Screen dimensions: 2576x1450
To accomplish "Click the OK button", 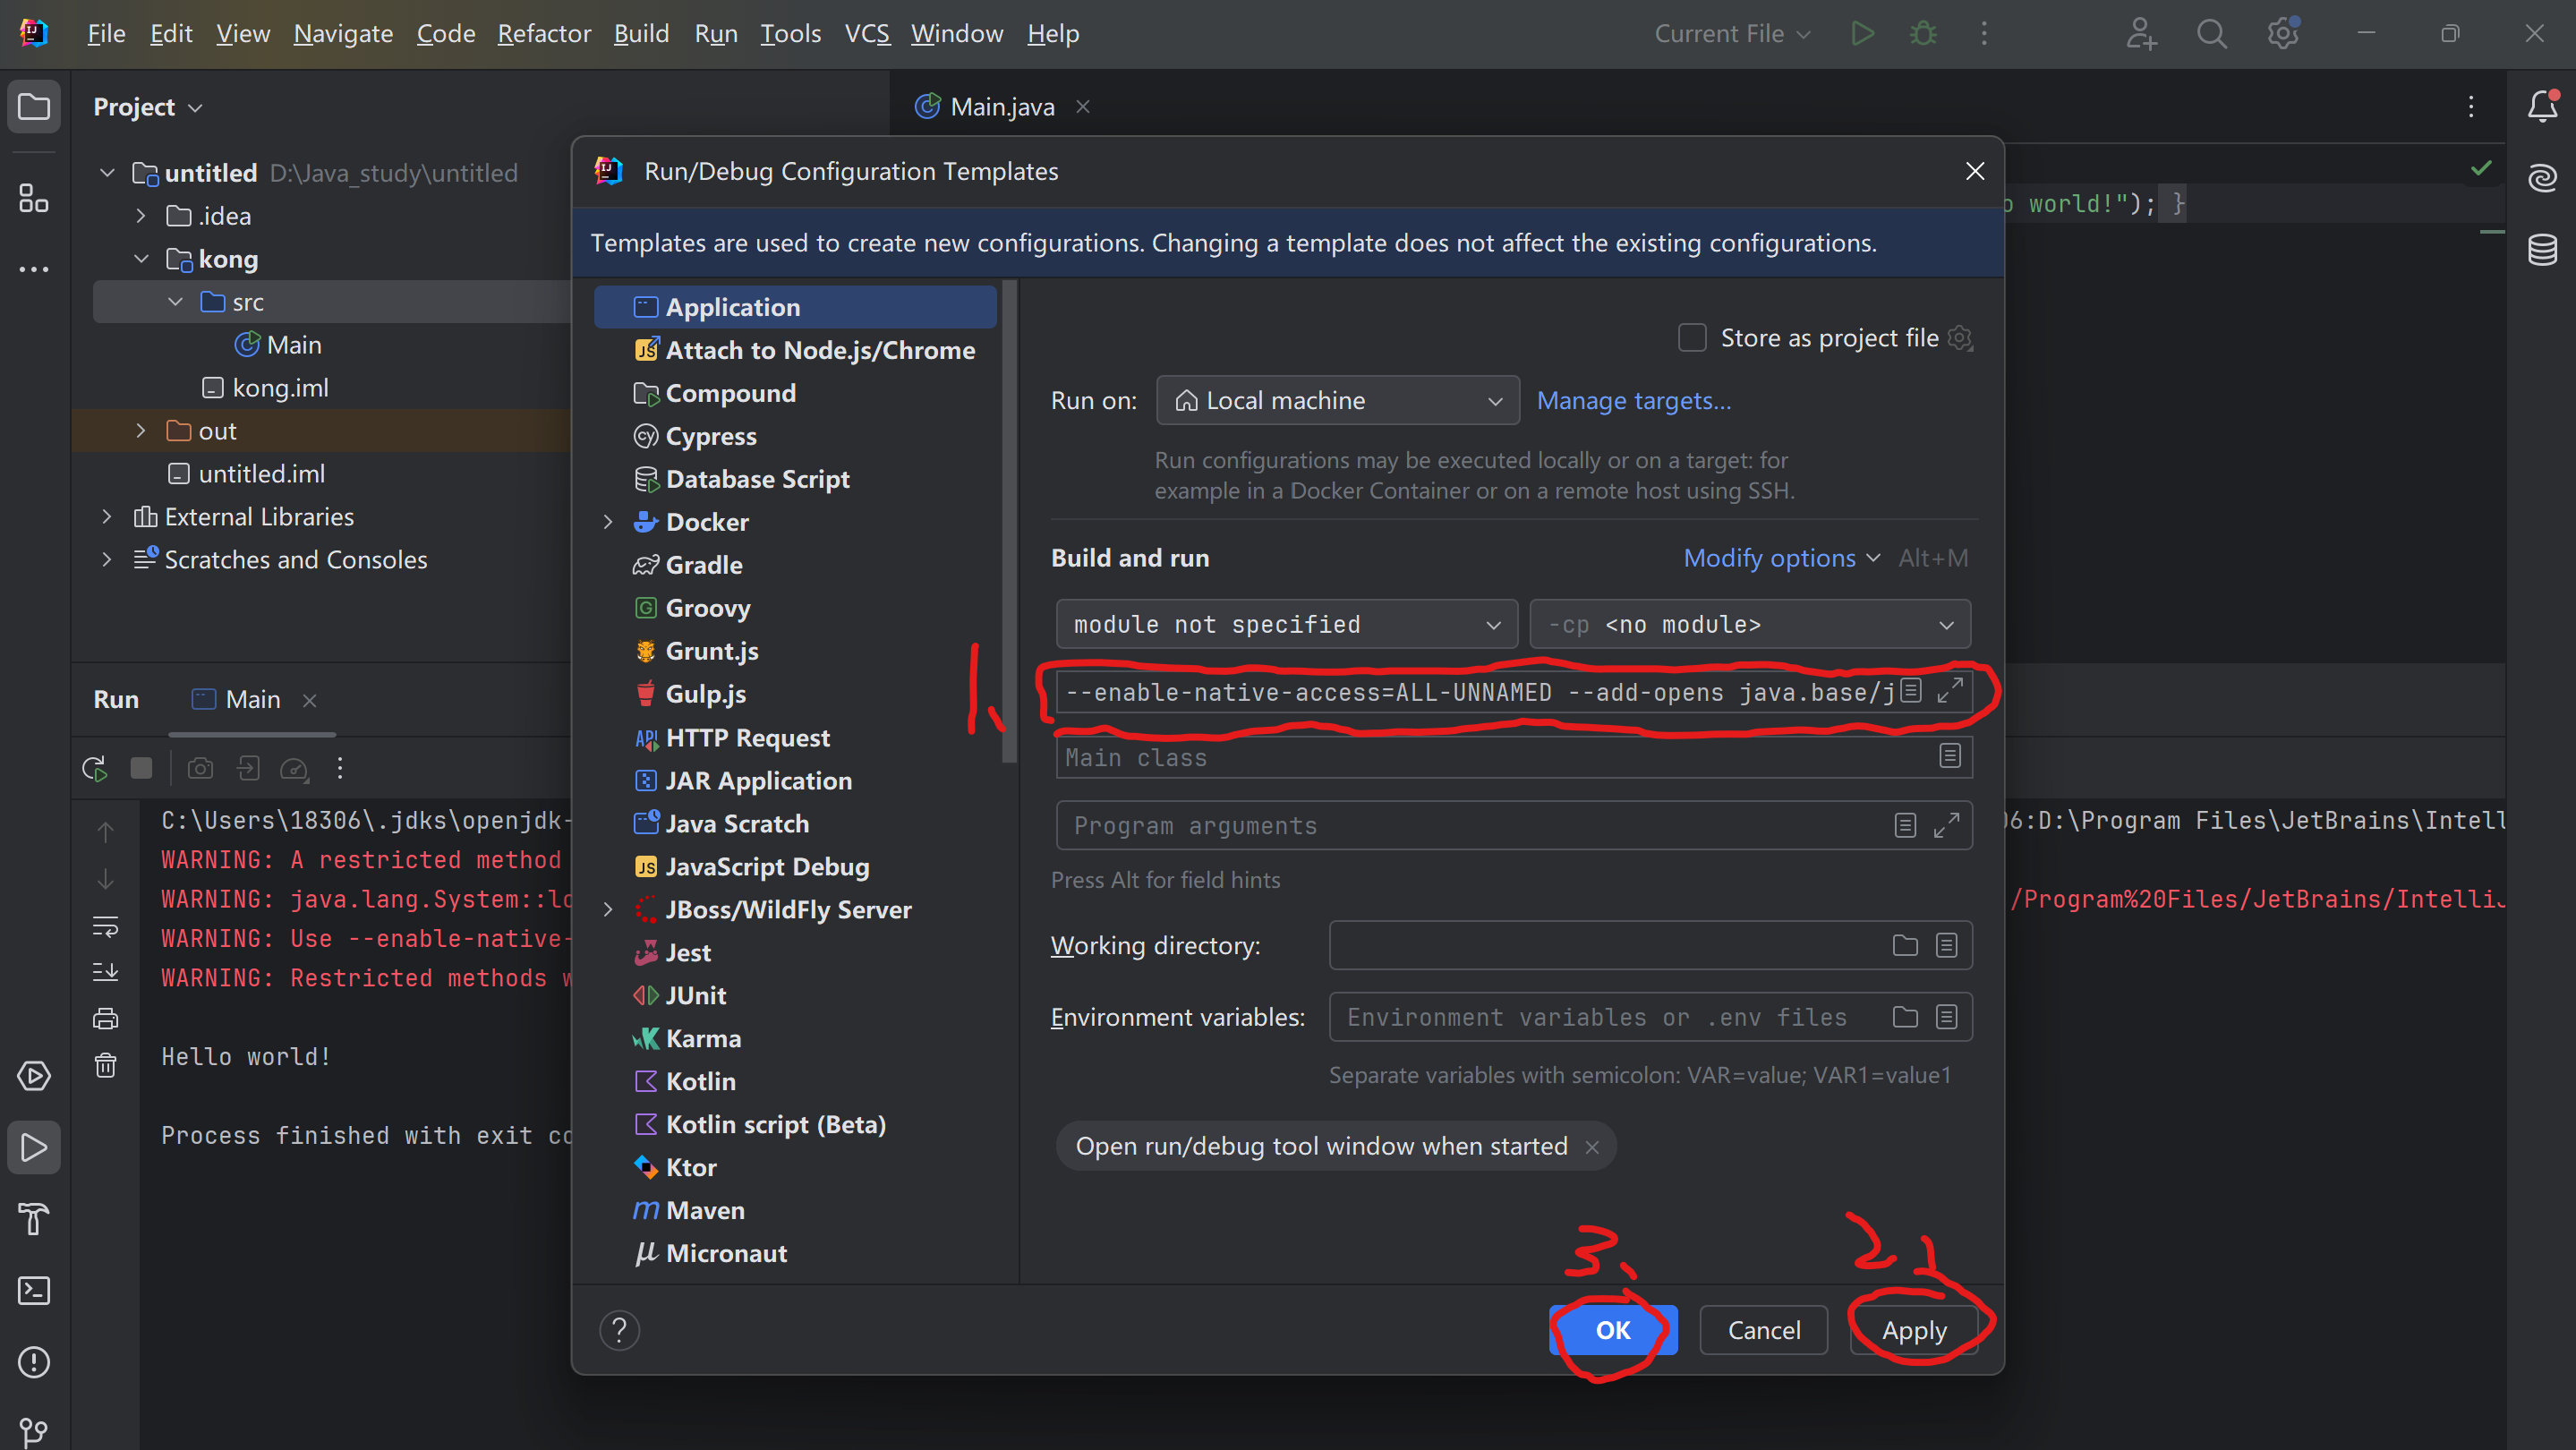I will pos(1613,1330).
